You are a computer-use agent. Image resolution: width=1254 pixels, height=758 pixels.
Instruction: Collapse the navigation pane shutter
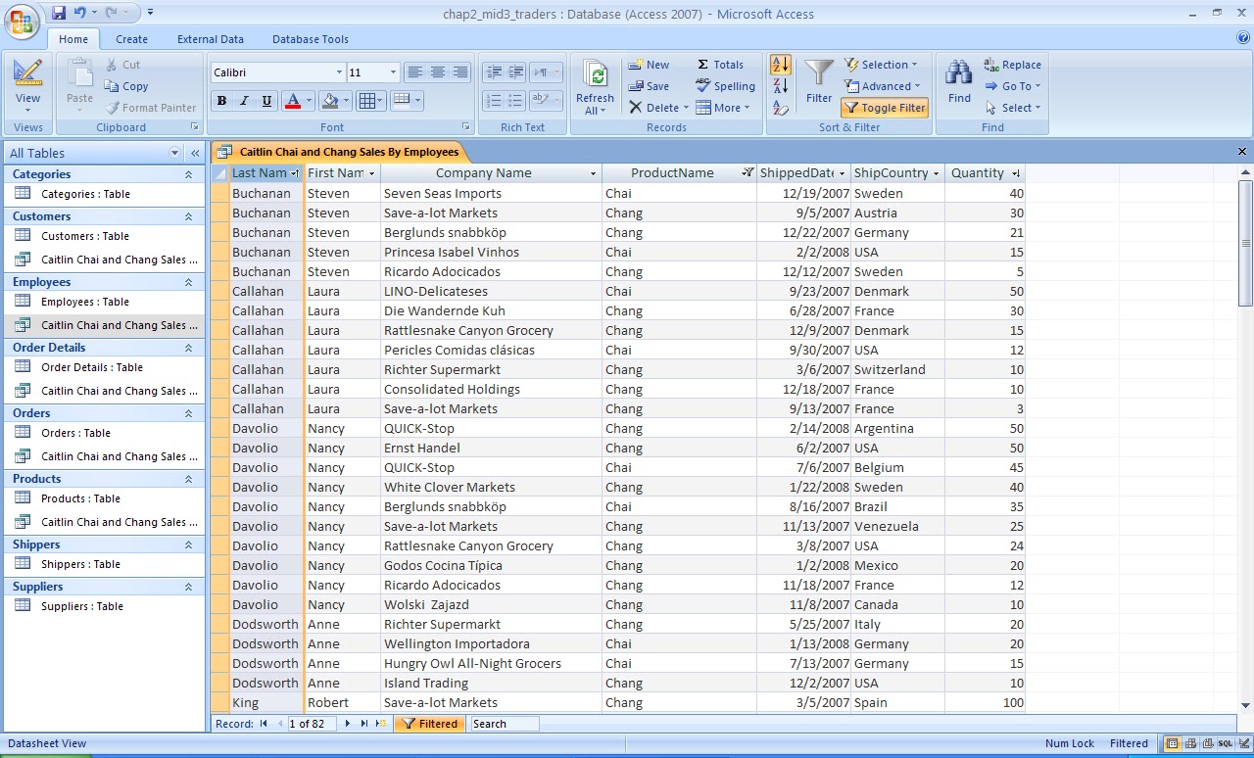click(x=195, y=153)
